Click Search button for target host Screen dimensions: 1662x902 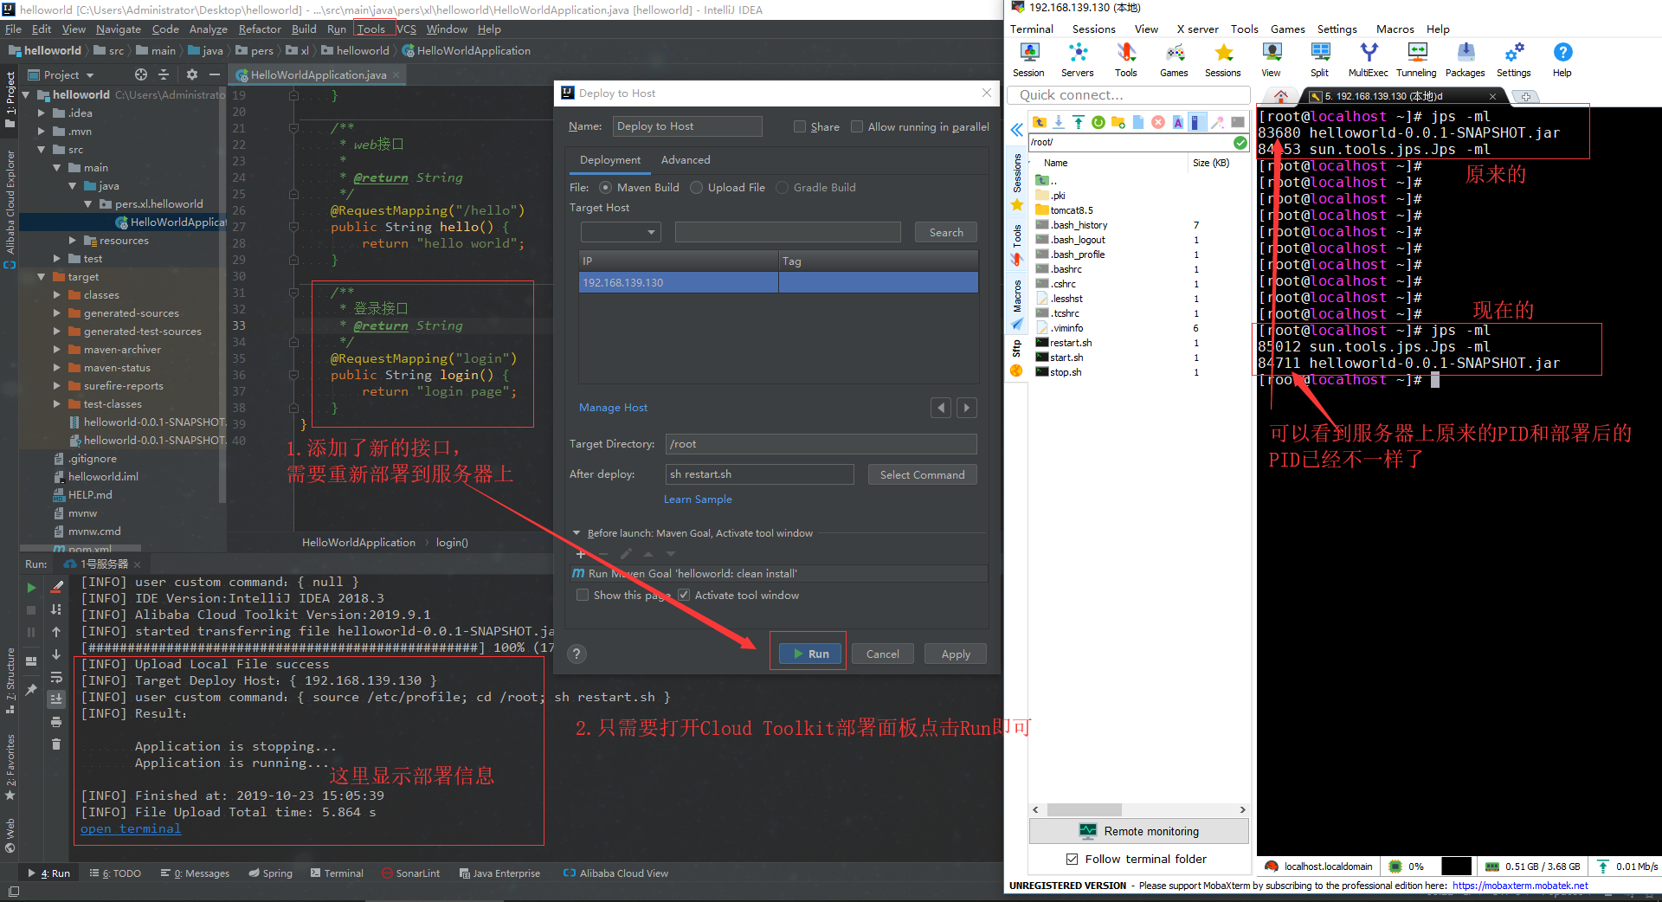946,232
